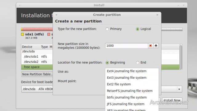Click the partition size input field
Image resolution: width=197 pixels, height=111 pixels.
click(x=127, y=46)
